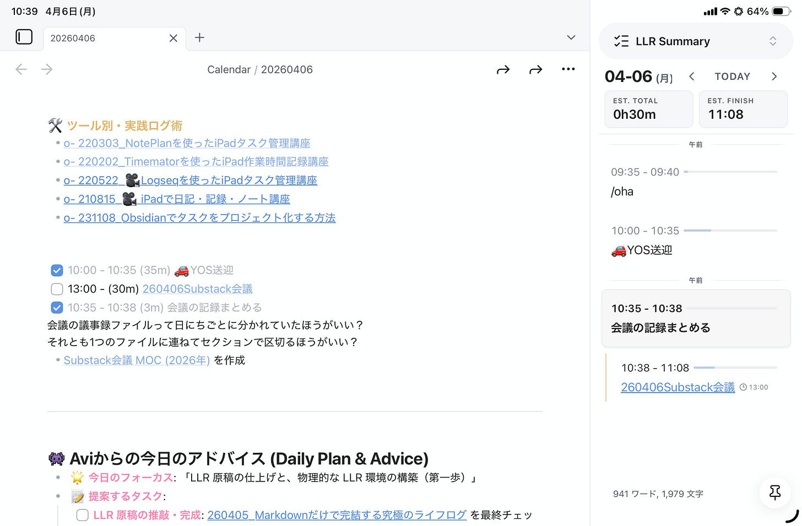Uncheck the completed YOS送迎 task
Screen dimensions: 802x526
(x=57, y=270)
